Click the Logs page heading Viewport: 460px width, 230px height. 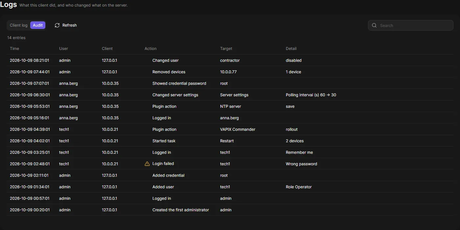tap(9, 5)
